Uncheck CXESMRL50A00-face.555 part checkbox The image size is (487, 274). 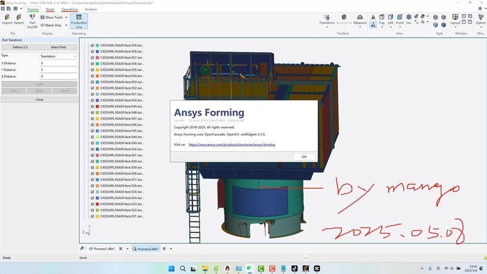click(92, 70)
